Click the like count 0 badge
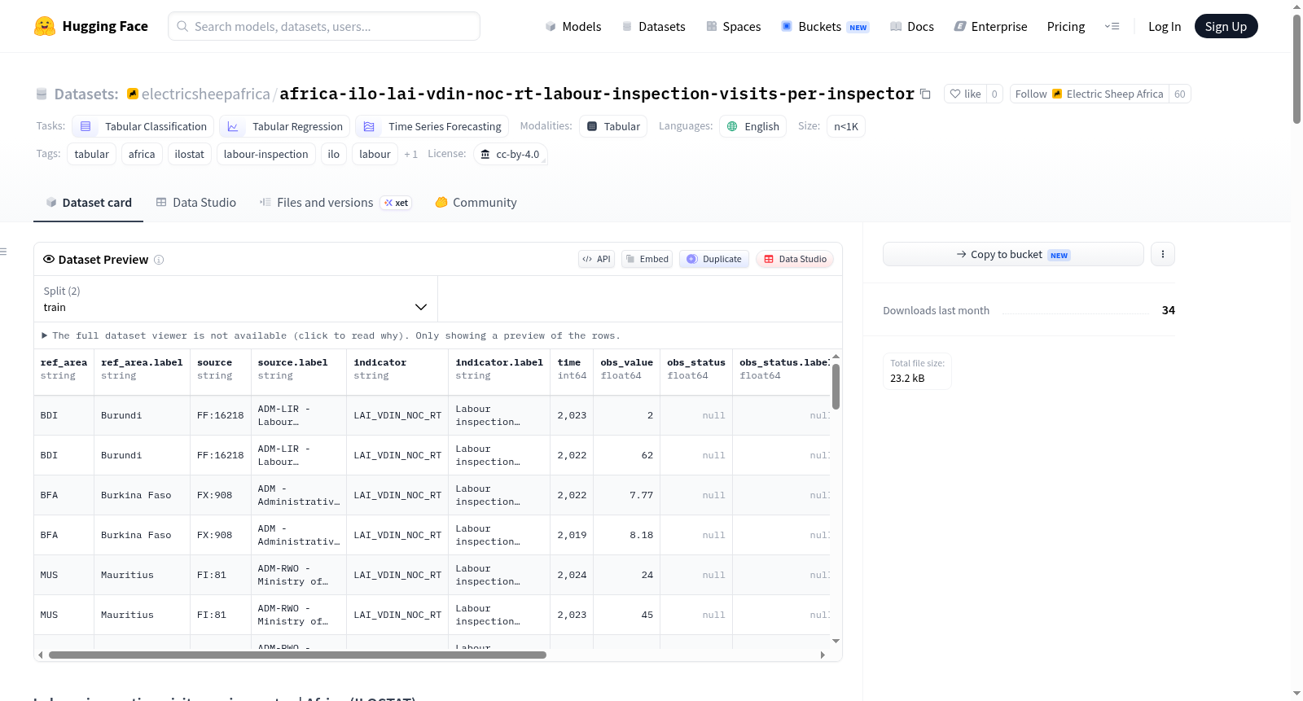The width and height of the screenshot is (1303, 701). (x=994, y=94)
